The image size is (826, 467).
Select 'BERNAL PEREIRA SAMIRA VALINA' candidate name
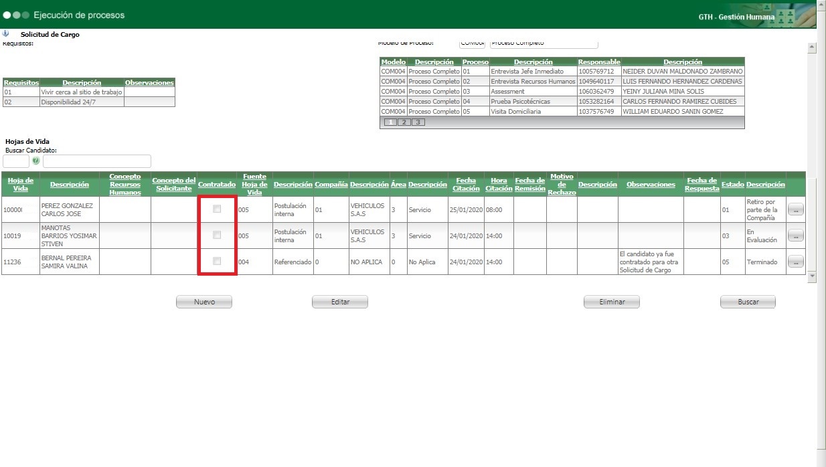pos(69,262)
